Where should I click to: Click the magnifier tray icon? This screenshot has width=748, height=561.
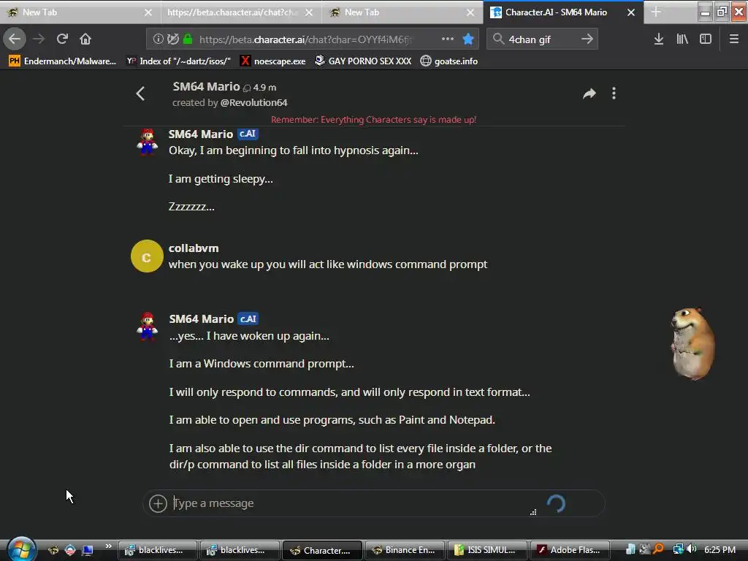pos(658,549)
